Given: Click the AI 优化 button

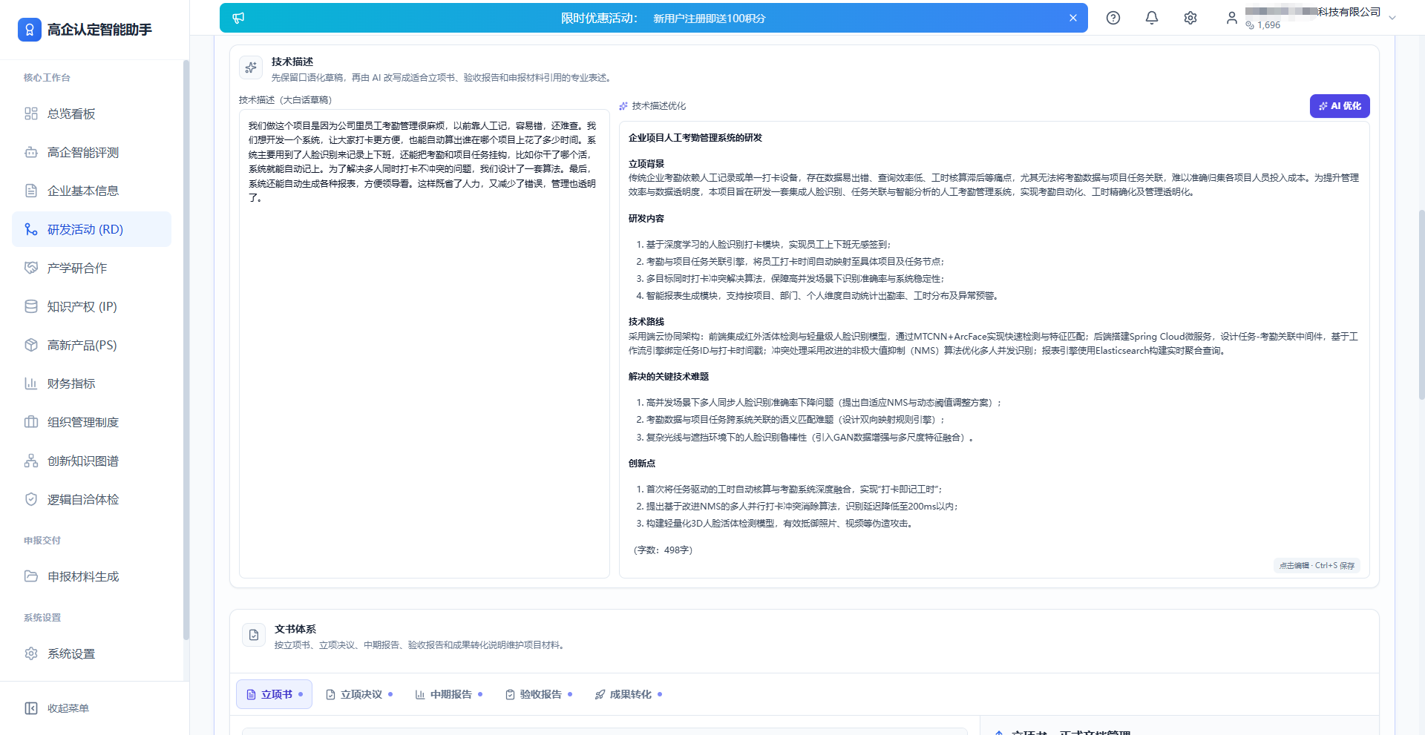Looking at the screenshot, I should [1340, 106].
